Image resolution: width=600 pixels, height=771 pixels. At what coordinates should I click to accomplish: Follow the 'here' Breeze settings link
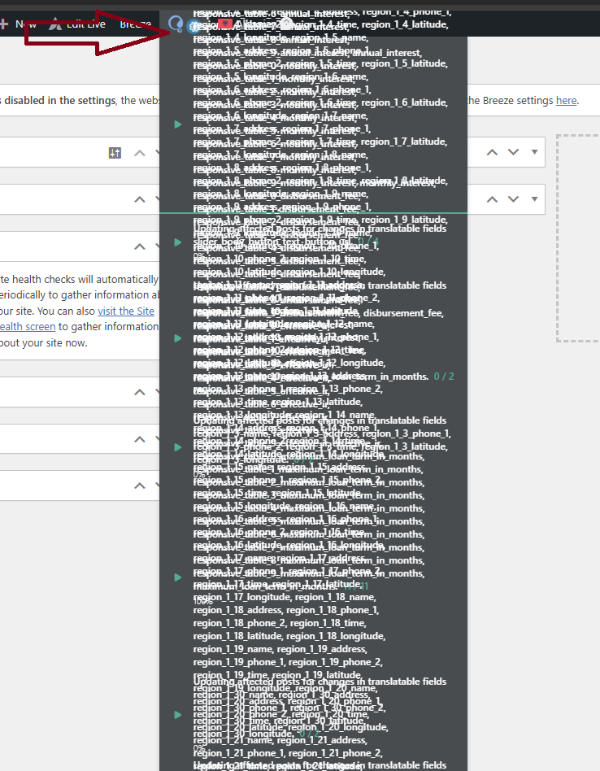pyautogui.click(x=566, y=101)
